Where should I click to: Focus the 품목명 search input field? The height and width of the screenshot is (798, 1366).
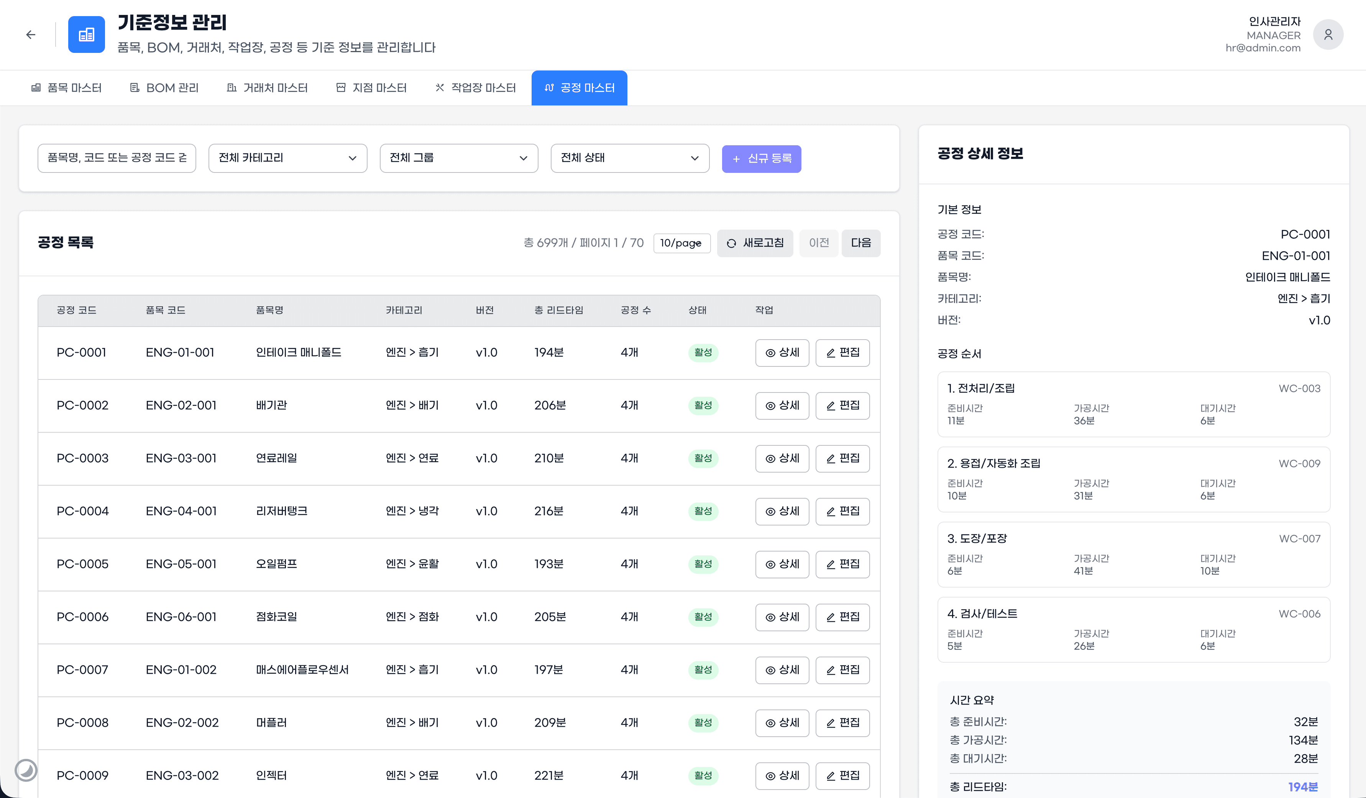(117, 158)
